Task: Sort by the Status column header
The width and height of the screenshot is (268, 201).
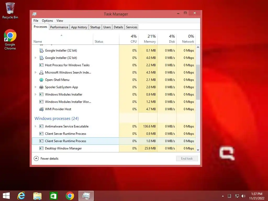Action: click(x=106, y=39)
